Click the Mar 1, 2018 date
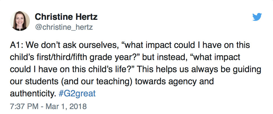273x114 pixels. 66,106
